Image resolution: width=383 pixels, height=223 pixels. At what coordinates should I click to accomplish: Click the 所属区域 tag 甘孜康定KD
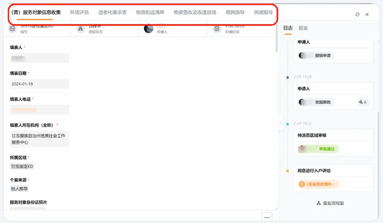point(22,167)
